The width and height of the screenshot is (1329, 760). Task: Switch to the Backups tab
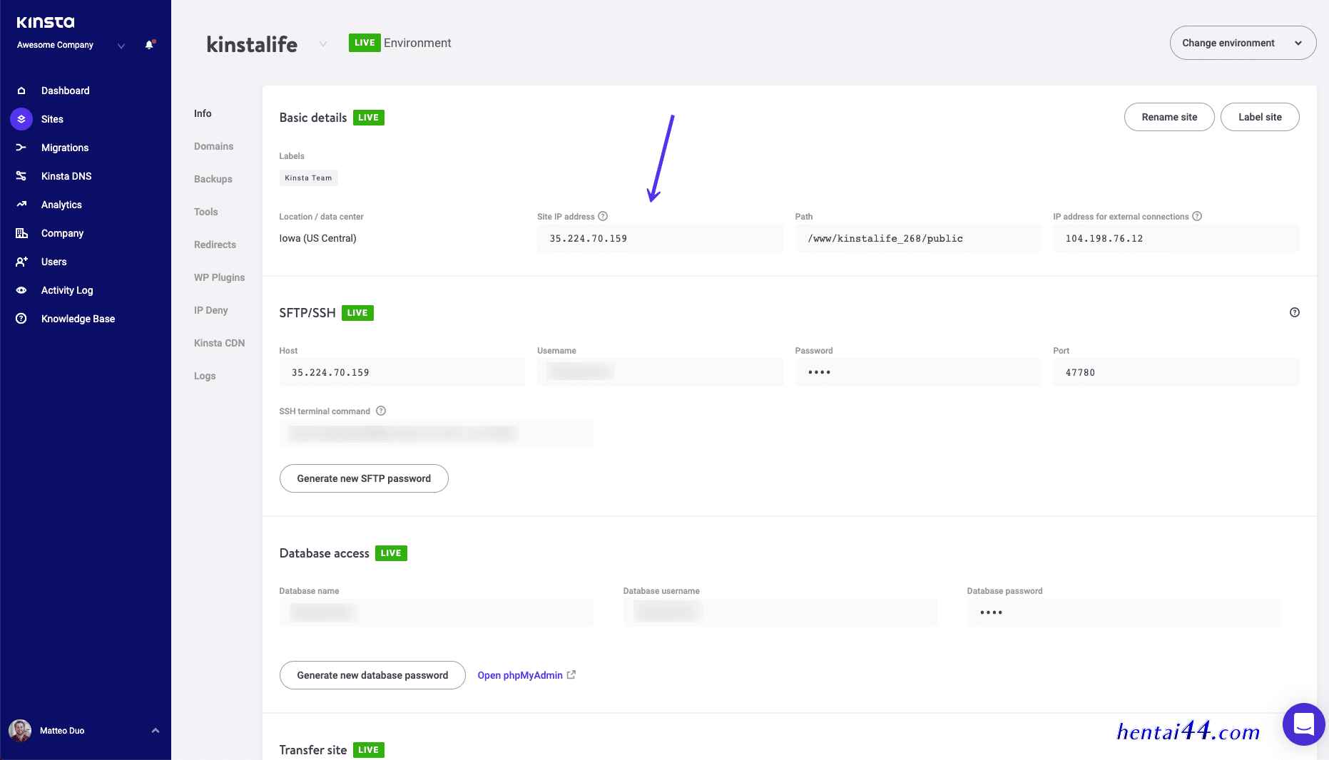[213, 179]
